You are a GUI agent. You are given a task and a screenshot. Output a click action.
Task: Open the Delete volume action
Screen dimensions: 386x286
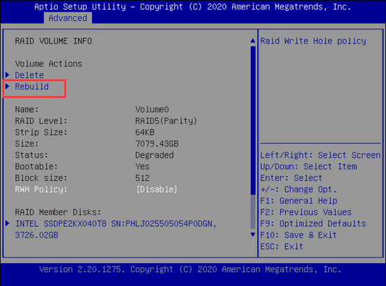pos(29,75)
